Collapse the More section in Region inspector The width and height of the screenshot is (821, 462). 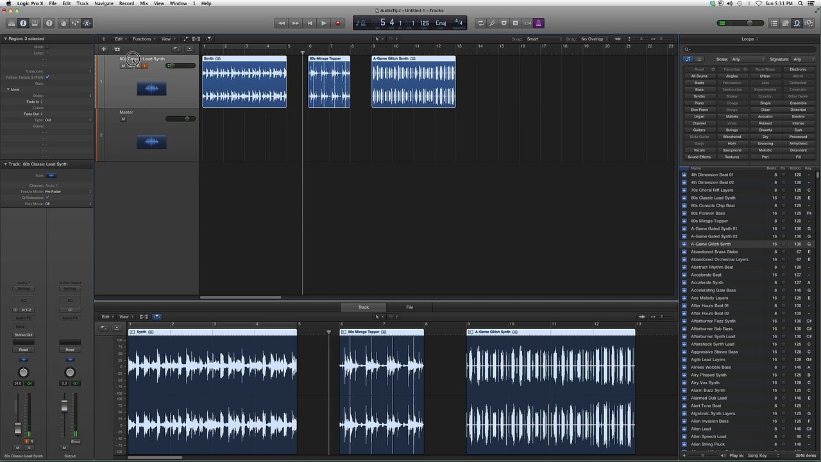(8, 89)
